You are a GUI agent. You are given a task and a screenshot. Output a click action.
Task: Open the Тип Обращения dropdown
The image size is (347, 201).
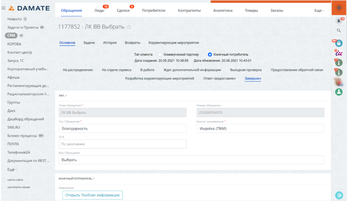(x=122, y=129)
